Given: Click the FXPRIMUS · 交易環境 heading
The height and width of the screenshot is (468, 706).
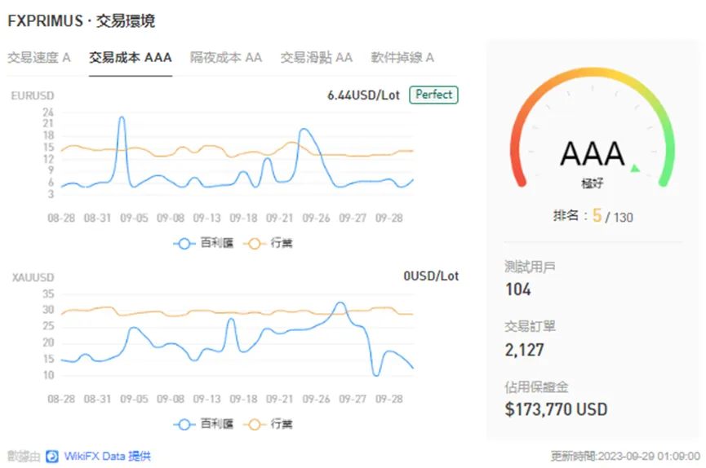Looking at the screenshot, I should 82,21.
